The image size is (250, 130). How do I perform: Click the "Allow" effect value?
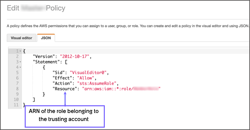point(86,78)
